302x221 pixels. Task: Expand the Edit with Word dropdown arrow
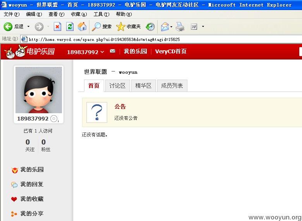(x=203, y=27)
